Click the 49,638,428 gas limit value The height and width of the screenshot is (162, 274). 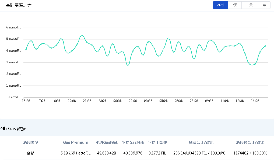pos(106,153)
